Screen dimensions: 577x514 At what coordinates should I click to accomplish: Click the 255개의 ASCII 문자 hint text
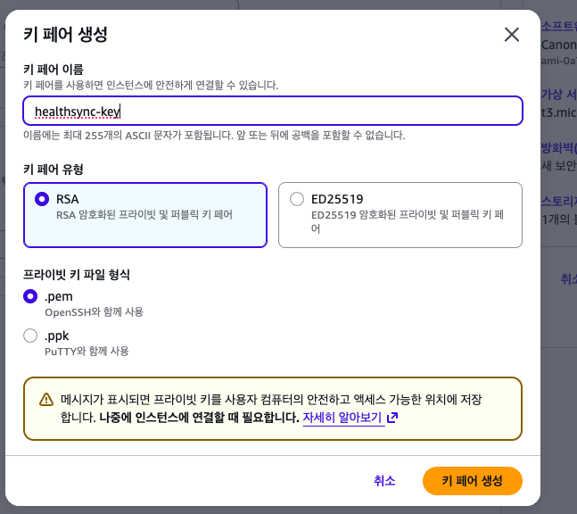214,136
